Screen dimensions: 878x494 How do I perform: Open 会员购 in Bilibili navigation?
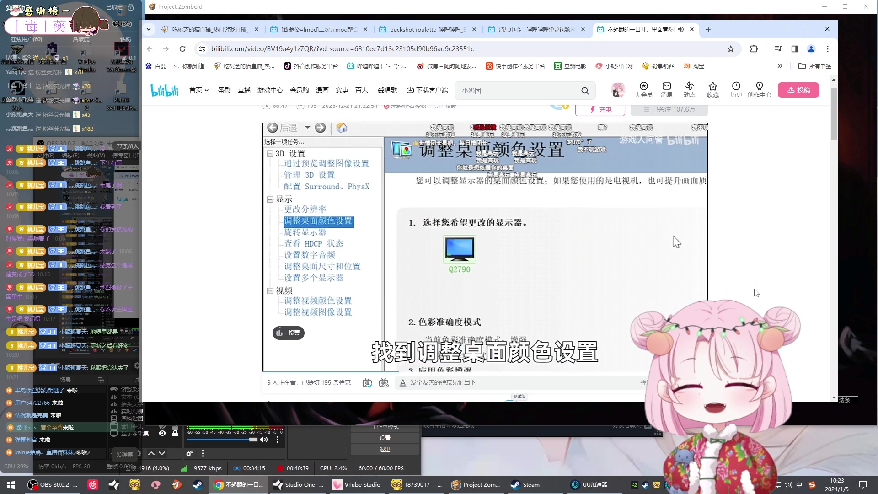click(x=300, y=90)
